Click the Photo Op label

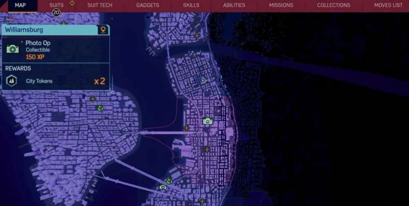click(38, 43)
